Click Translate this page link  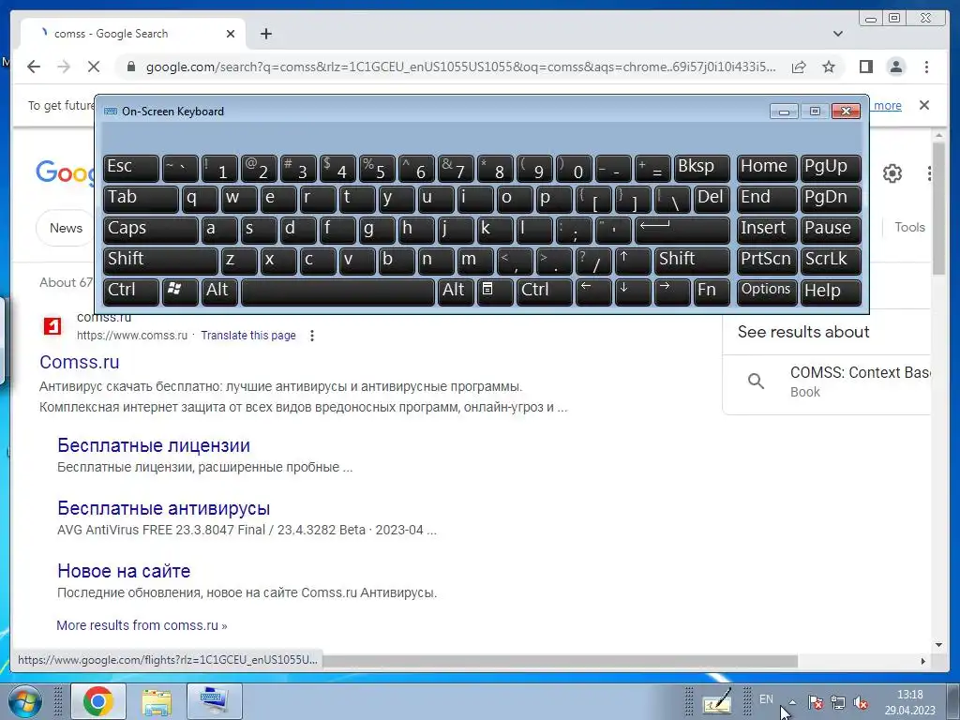(x=247, y=336)
